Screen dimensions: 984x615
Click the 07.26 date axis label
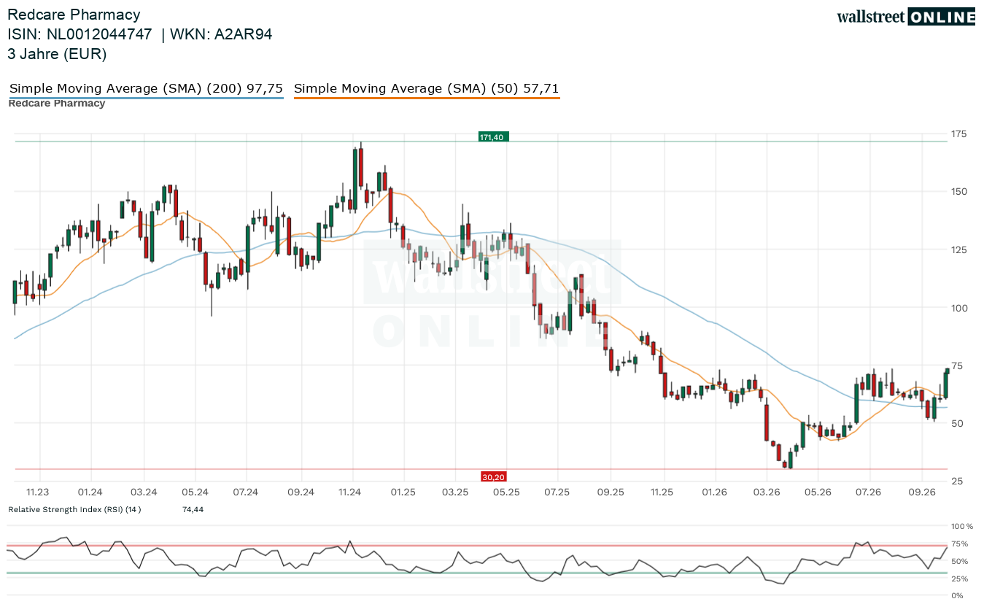pyautogui.click(x=869, y=492)
